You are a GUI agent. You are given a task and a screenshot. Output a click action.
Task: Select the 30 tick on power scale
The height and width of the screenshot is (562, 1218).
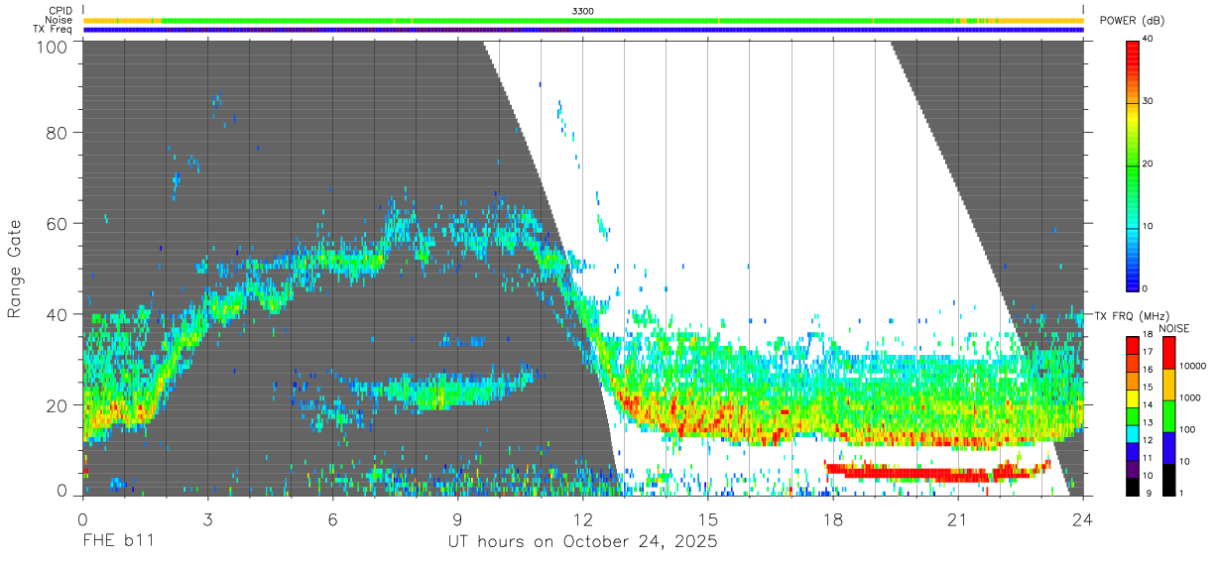point(1149,101)
